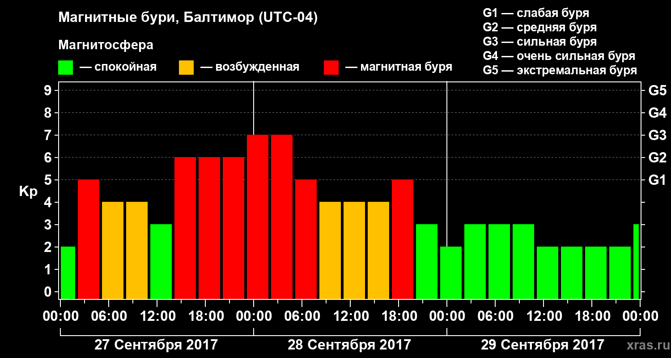671x358 pixels.
Task: Click the '28 Сентября 2017' date label
Action: [x=349, y=345]
